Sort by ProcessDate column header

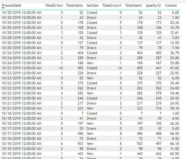[x=11, y=5]
